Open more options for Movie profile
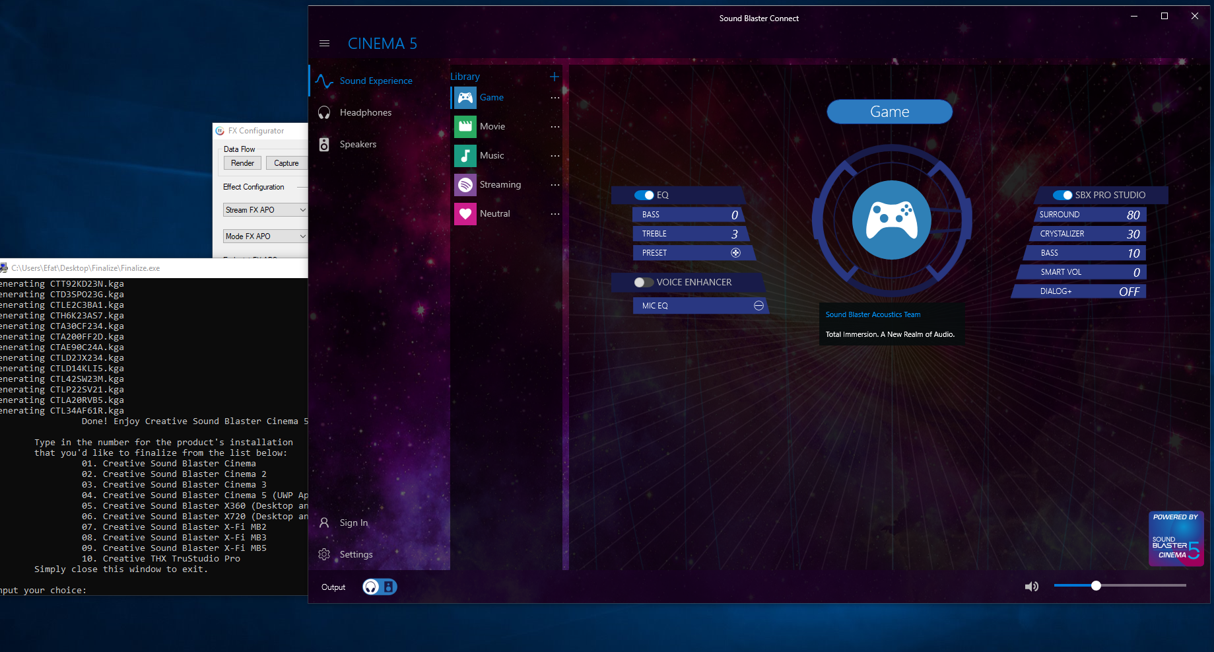Screen dimensions: 1214x652 click(555, 127)
